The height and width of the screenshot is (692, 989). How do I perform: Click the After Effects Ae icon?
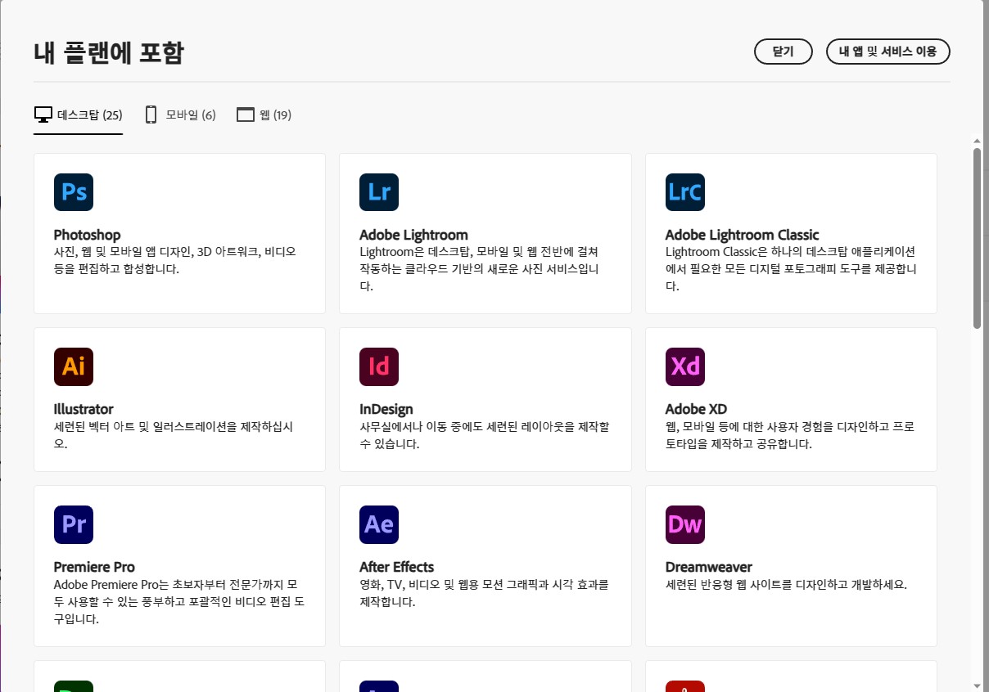378,524
